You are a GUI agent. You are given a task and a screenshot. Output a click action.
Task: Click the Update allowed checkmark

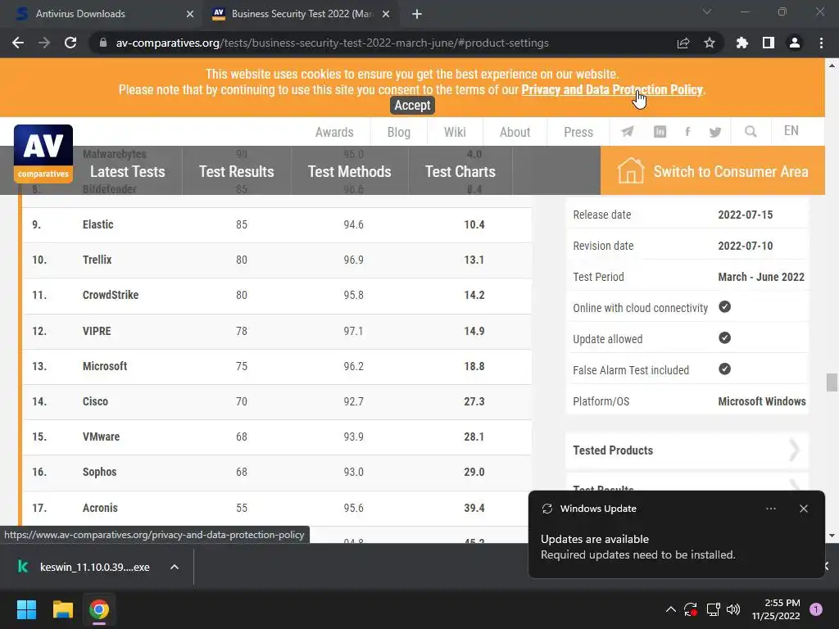pyautogui.click(x=724, y=338)
